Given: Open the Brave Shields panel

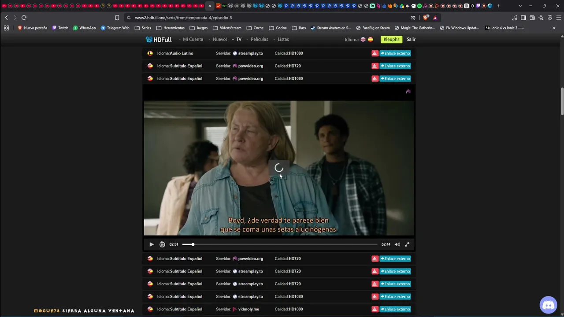Looking at the screenshot, I should [x=426, y=18].
